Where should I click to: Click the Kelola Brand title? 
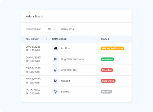tap(34, 16)
